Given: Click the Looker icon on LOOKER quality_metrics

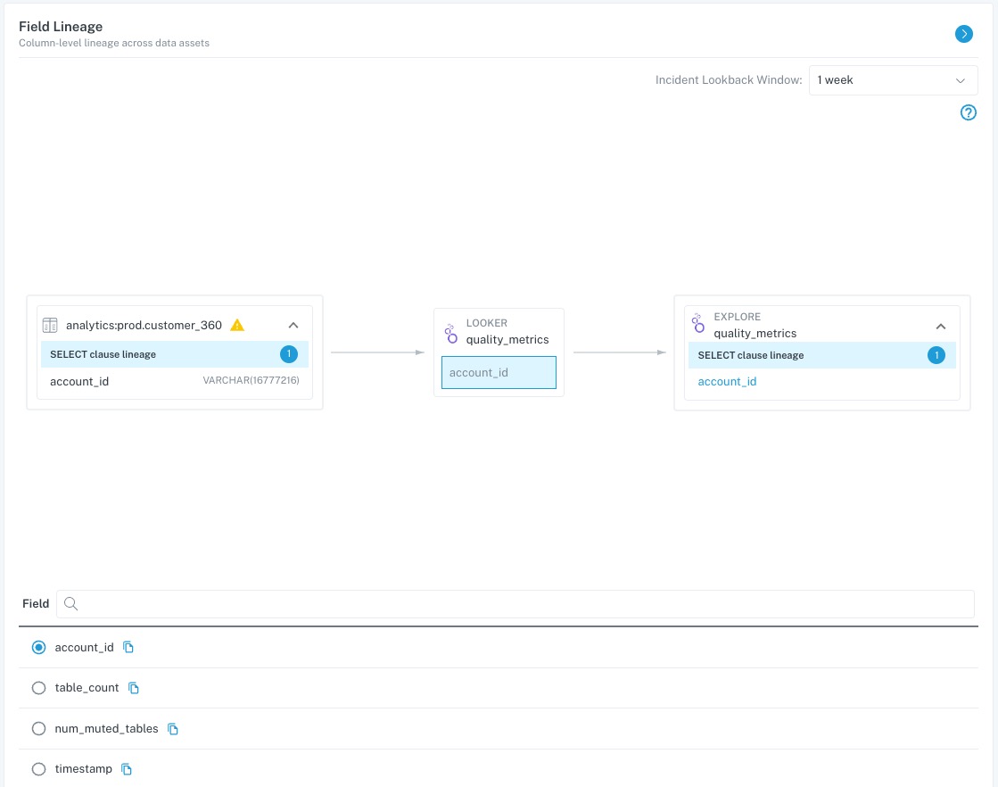Looking at the screenshot, I should [x=450, y=333].
